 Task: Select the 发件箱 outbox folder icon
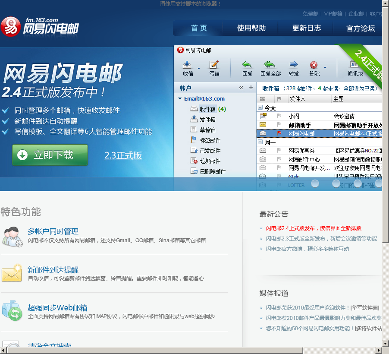pos(194,119)
